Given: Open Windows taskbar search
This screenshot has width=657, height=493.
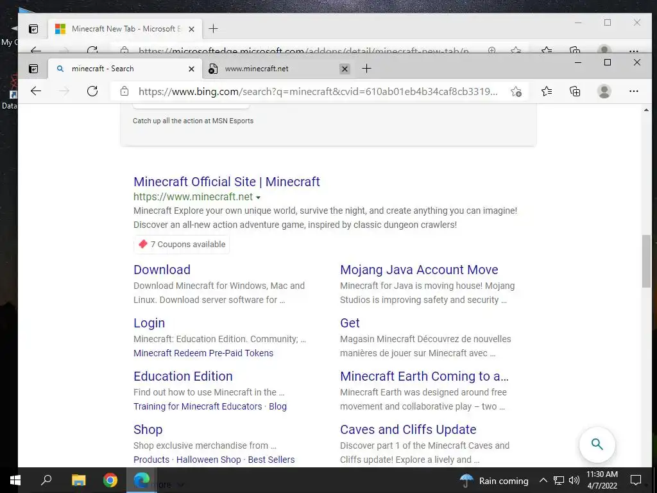Looking at the screenshot, I should pyautogui.click(x=46, y=480).
